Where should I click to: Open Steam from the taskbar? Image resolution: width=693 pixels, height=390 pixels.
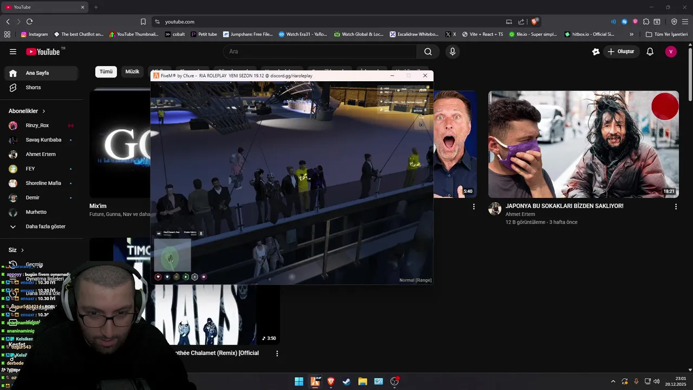pyautogui.click(x=346, y=381)
